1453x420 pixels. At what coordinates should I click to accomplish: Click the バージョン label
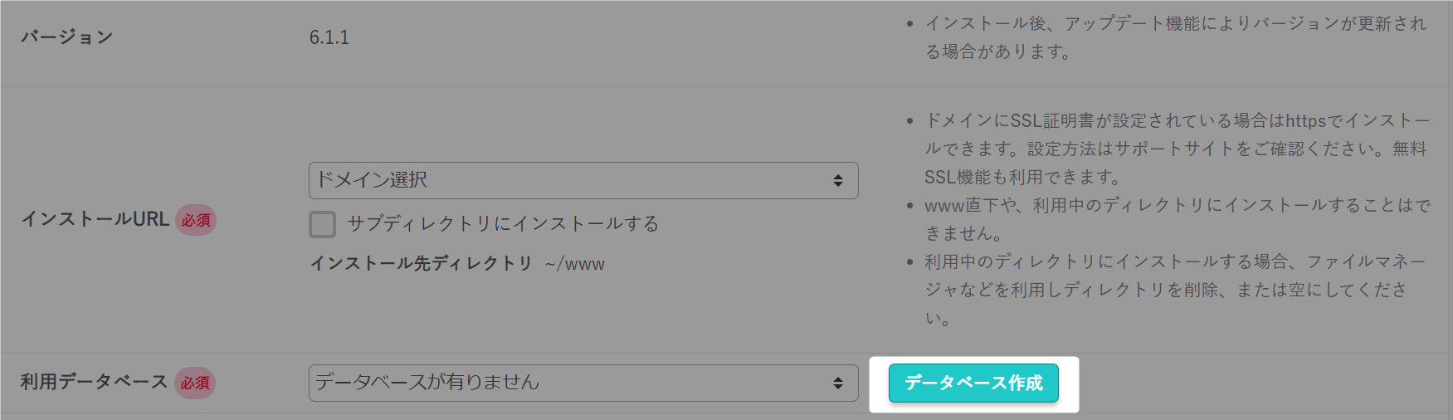click(x=67, y=37)
